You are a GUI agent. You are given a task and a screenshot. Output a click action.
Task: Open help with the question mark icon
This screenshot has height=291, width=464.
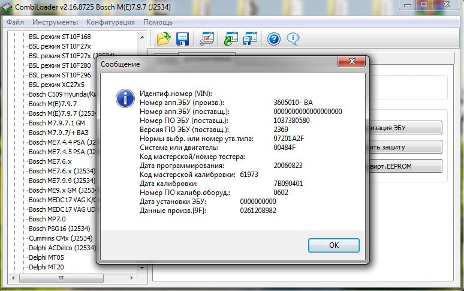coord(274,39)
